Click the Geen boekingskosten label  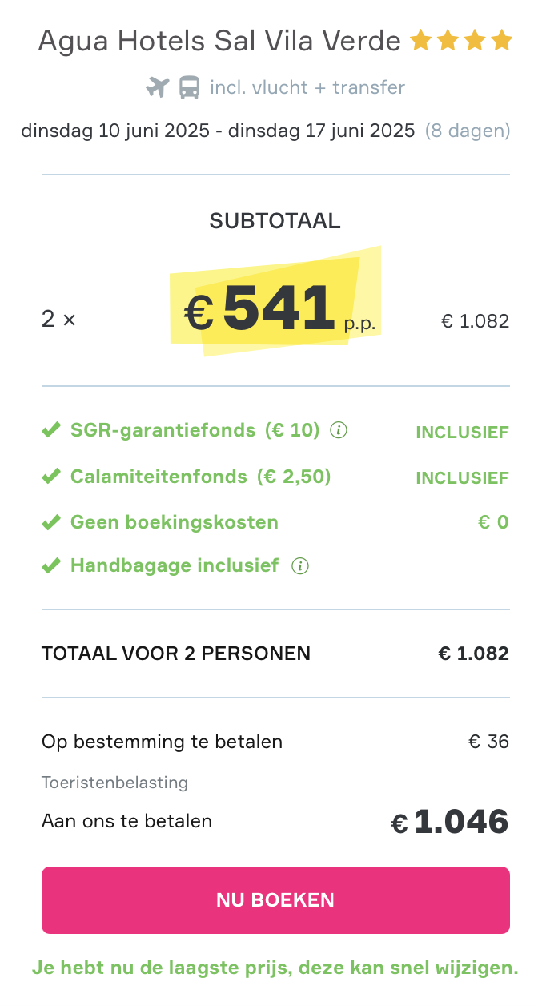pyautogui.click(x=175, y=523)
